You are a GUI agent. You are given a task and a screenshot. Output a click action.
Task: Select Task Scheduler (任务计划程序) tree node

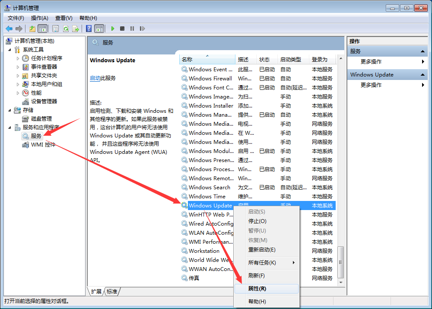tap(47, 58)
